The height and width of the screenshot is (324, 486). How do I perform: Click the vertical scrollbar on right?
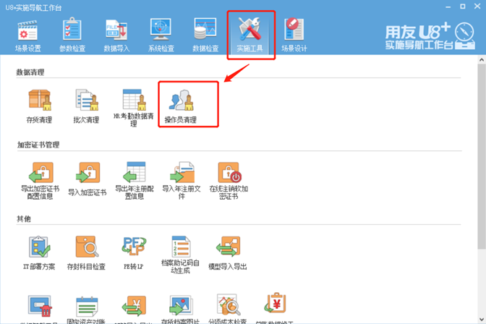(x=480, y=145)
